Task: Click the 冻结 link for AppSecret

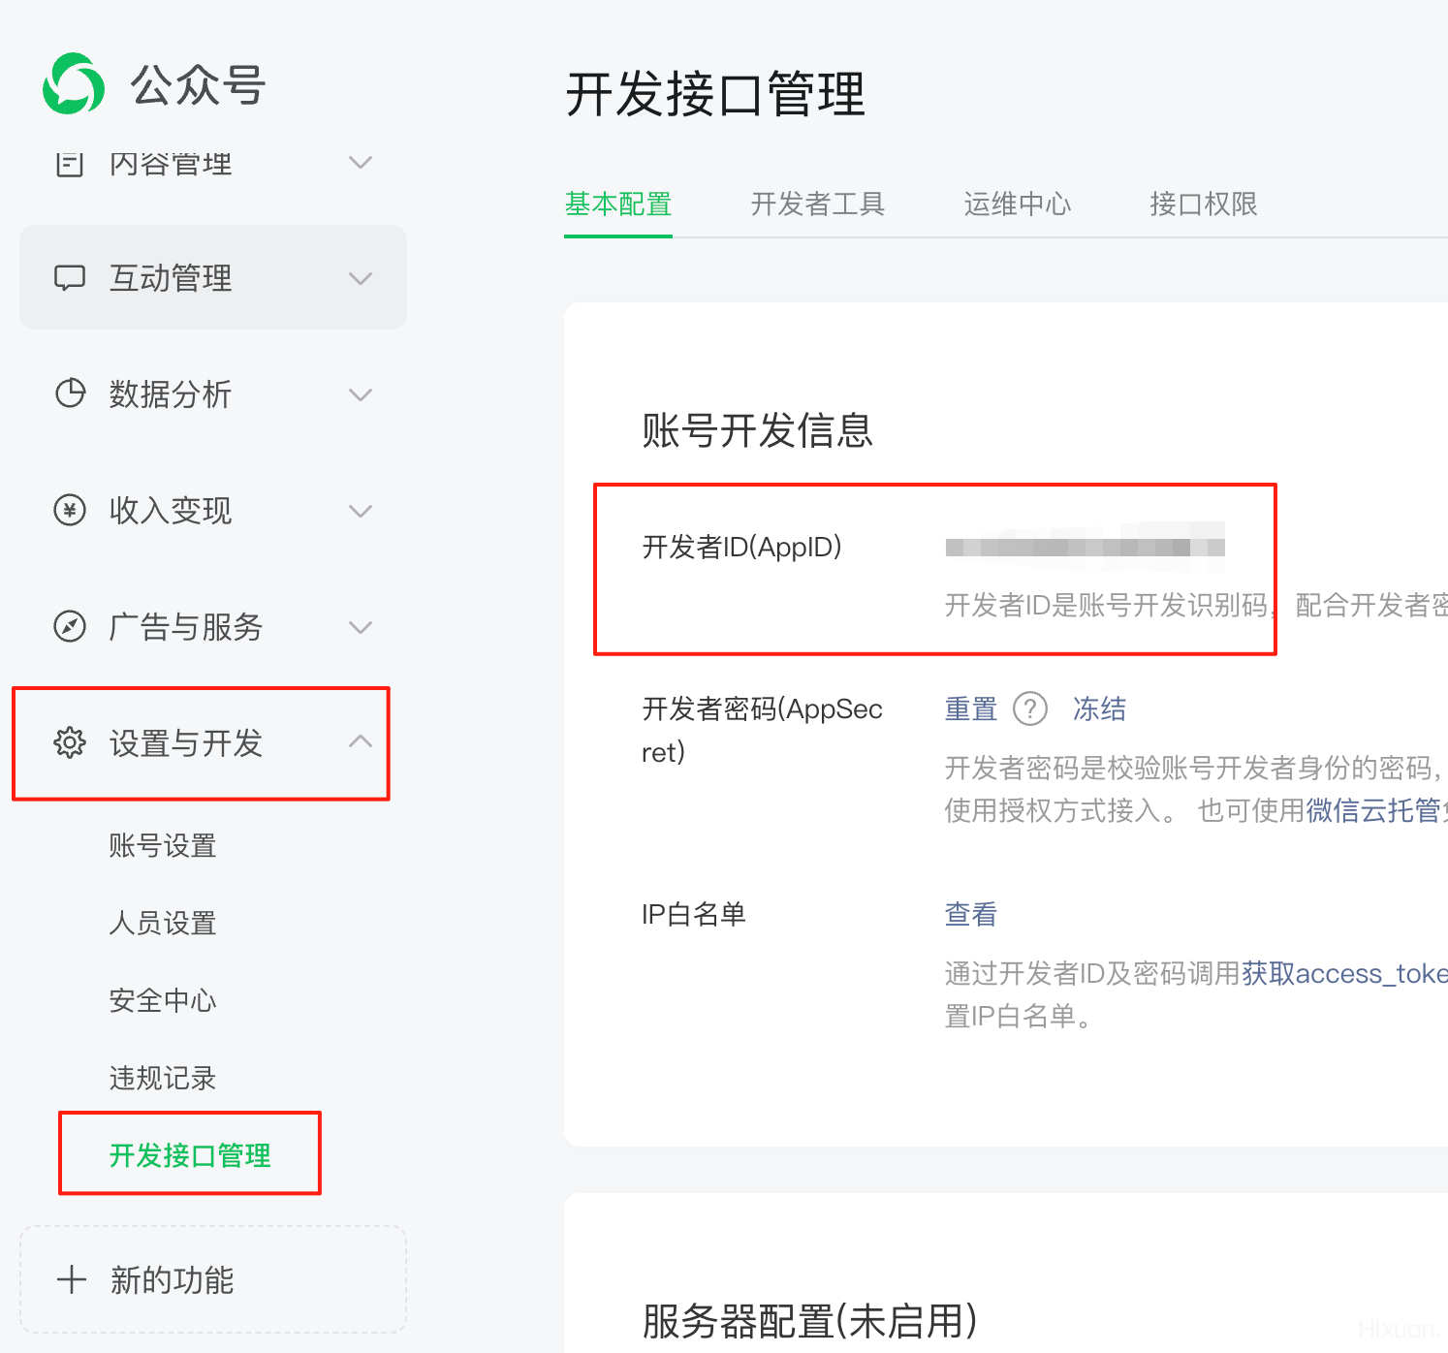Action: click(x=1099, y=708)
